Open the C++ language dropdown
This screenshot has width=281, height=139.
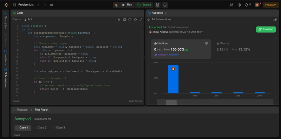(17, 20)
